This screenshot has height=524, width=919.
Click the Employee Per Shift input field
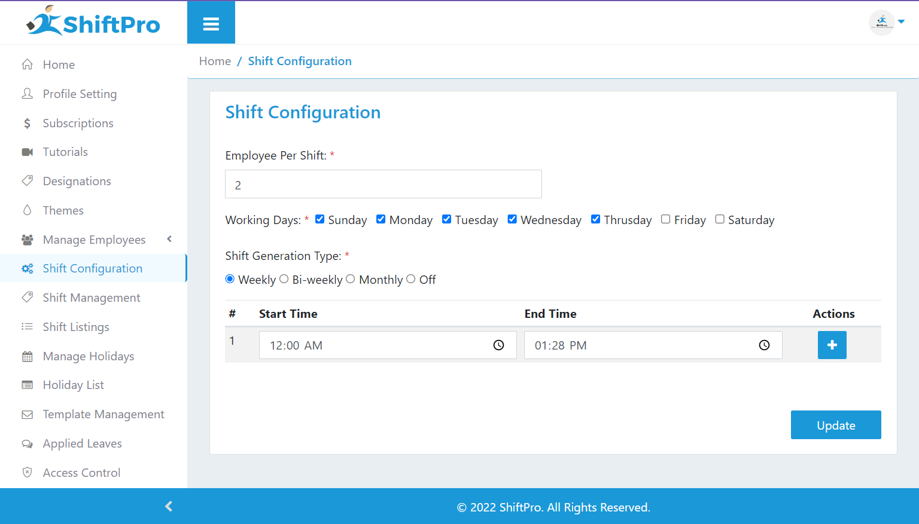(383, 184)
